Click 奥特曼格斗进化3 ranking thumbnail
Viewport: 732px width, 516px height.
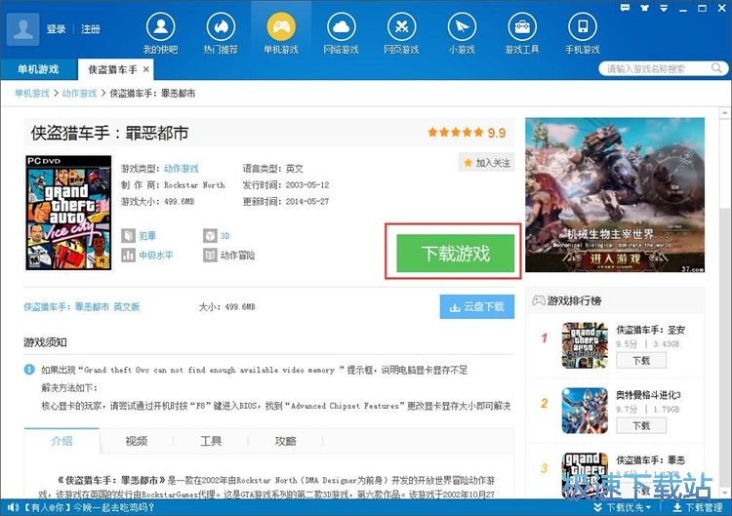tap(585, 411)
